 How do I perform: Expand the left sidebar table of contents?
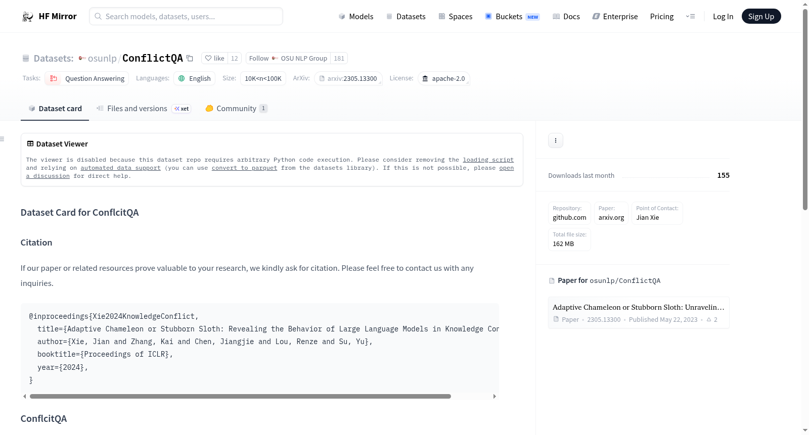tap(3, 139)
